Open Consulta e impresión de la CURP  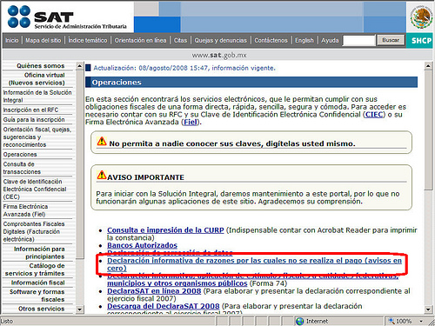coord(165,230)
